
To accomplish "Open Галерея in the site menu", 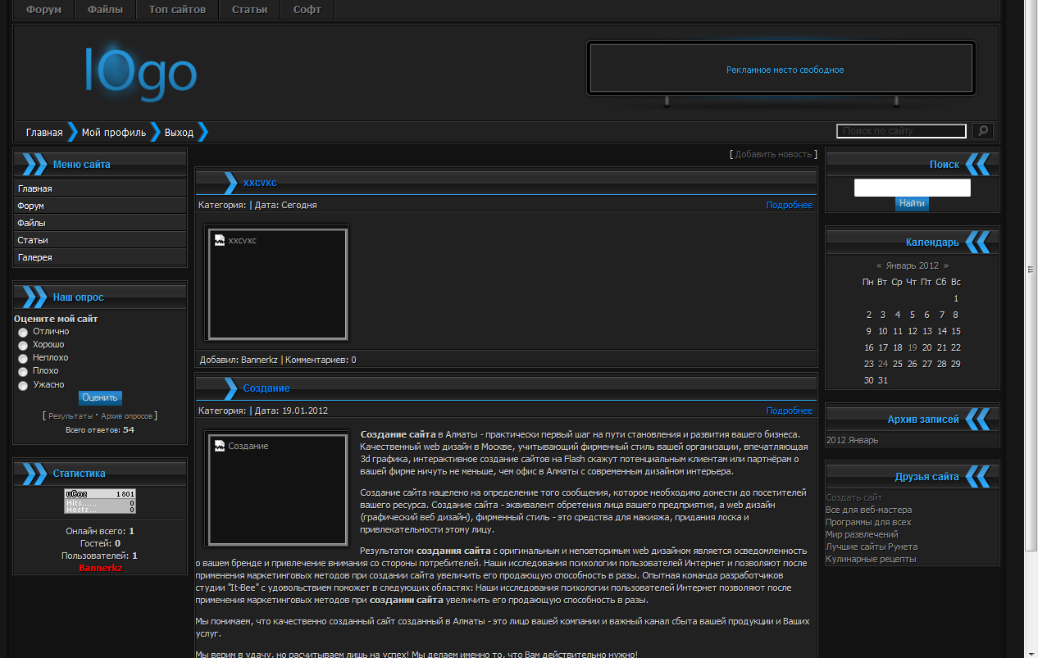I will pos(35,257).
